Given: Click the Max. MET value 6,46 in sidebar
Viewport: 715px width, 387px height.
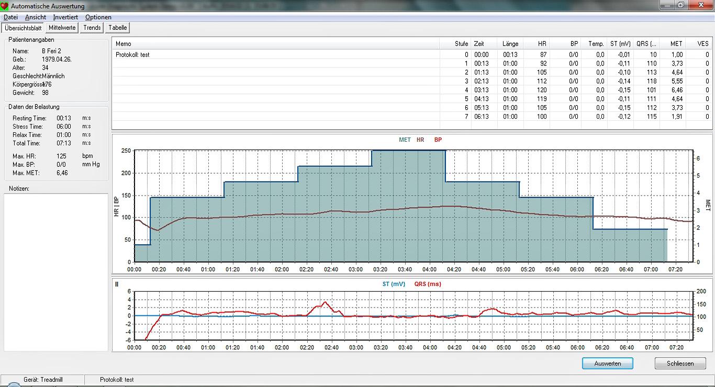Looking at the screenshot, I should tap(62, 173).
